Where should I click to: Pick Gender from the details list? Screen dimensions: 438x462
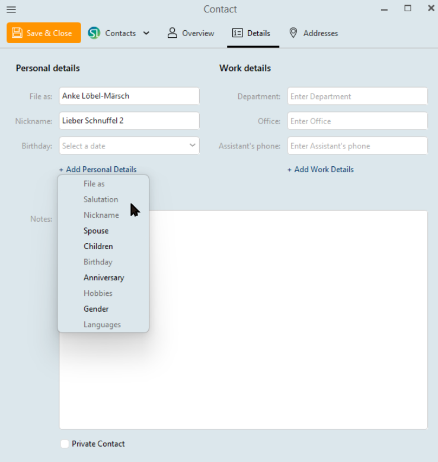tap(96, 309)
